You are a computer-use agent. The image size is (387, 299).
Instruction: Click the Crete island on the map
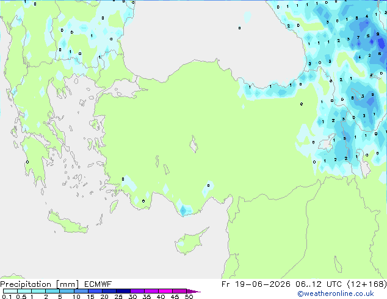click(x=67, y=223)
